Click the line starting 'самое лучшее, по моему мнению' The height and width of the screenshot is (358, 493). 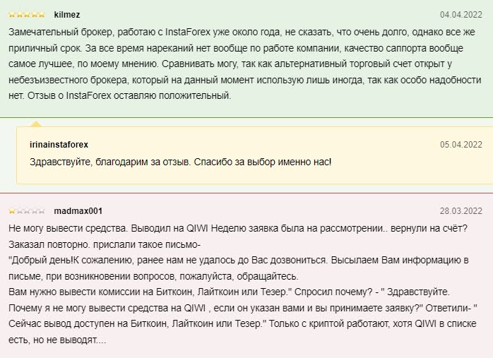point(230,64)
